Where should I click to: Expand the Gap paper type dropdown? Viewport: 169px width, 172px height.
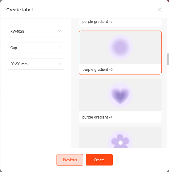click(36, 48)
